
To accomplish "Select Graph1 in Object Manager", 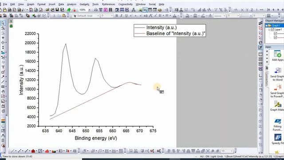I will (x=276, y=26).
